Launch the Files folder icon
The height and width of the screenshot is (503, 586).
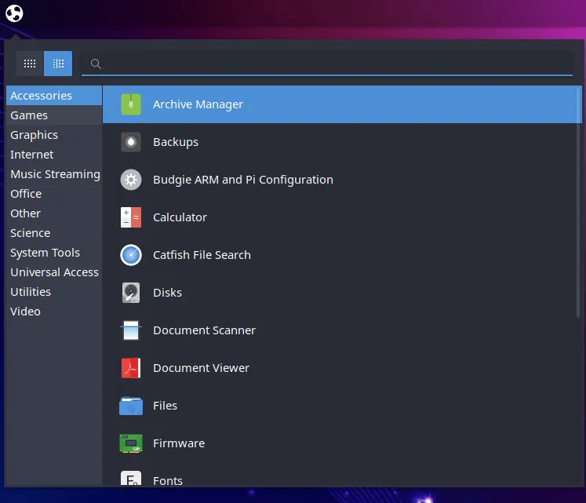[131, 406]
